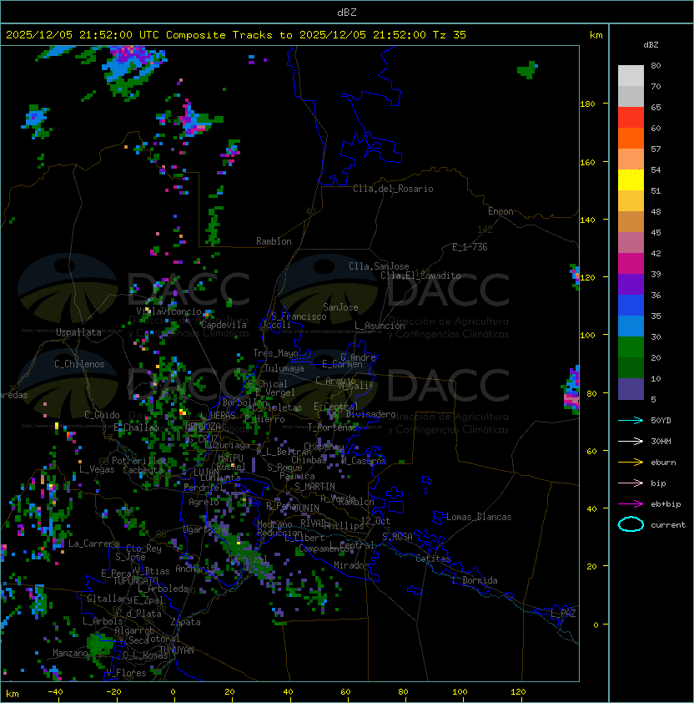Screen dimensions: 694x703
Task: Click the '160' tick on vertical axis
Action: 587,162
